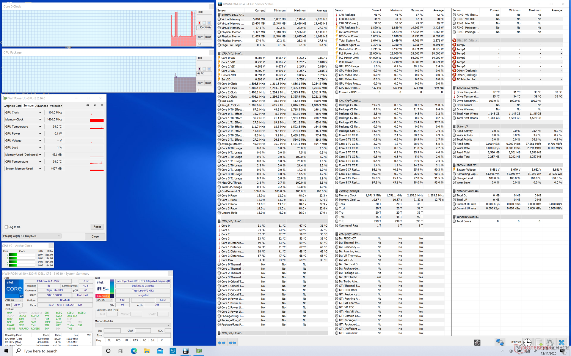The width and height of the screenshot is (571, 356).
Task: Open Task View on taskbar
Action: (x=121, y=351)
